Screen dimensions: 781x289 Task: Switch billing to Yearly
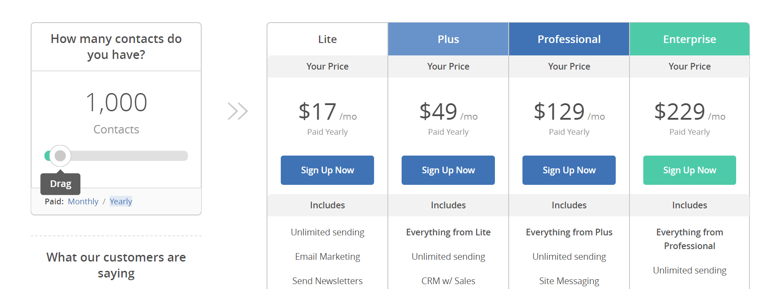pyautogui.click(x=120, y=201)
